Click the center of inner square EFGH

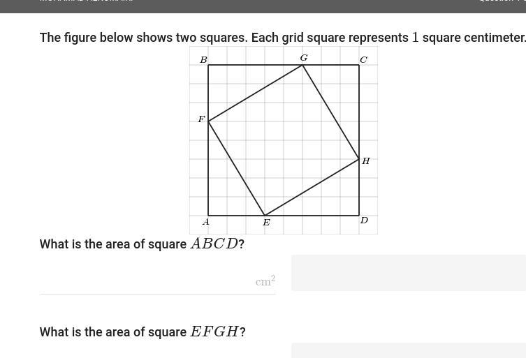point(284,140)
